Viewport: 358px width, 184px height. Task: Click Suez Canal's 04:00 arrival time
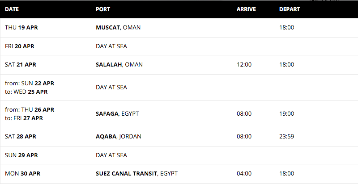(x=244, y=174)
